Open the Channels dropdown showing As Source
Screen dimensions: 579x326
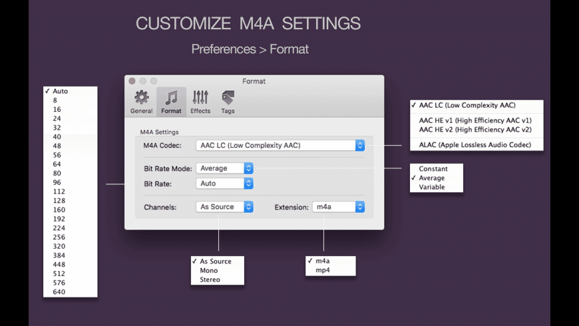[224, 207]
